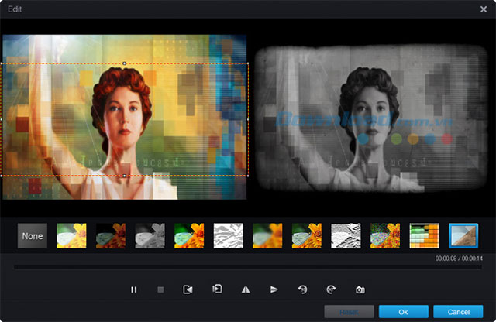Take a snapshot with camera icon
The image size is (496, 322).
(360, 289)
